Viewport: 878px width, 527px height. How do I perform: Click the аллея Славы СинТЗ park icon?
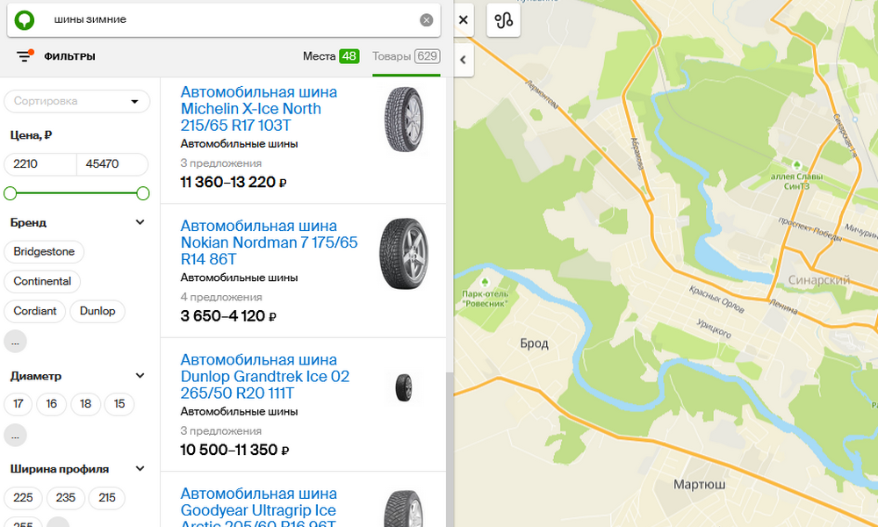click(796, 165)
